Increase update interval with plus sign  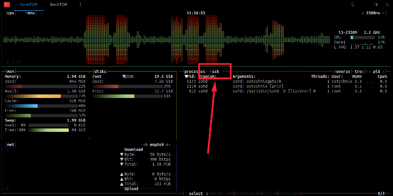pyautogui.click(x=363, y=13)
